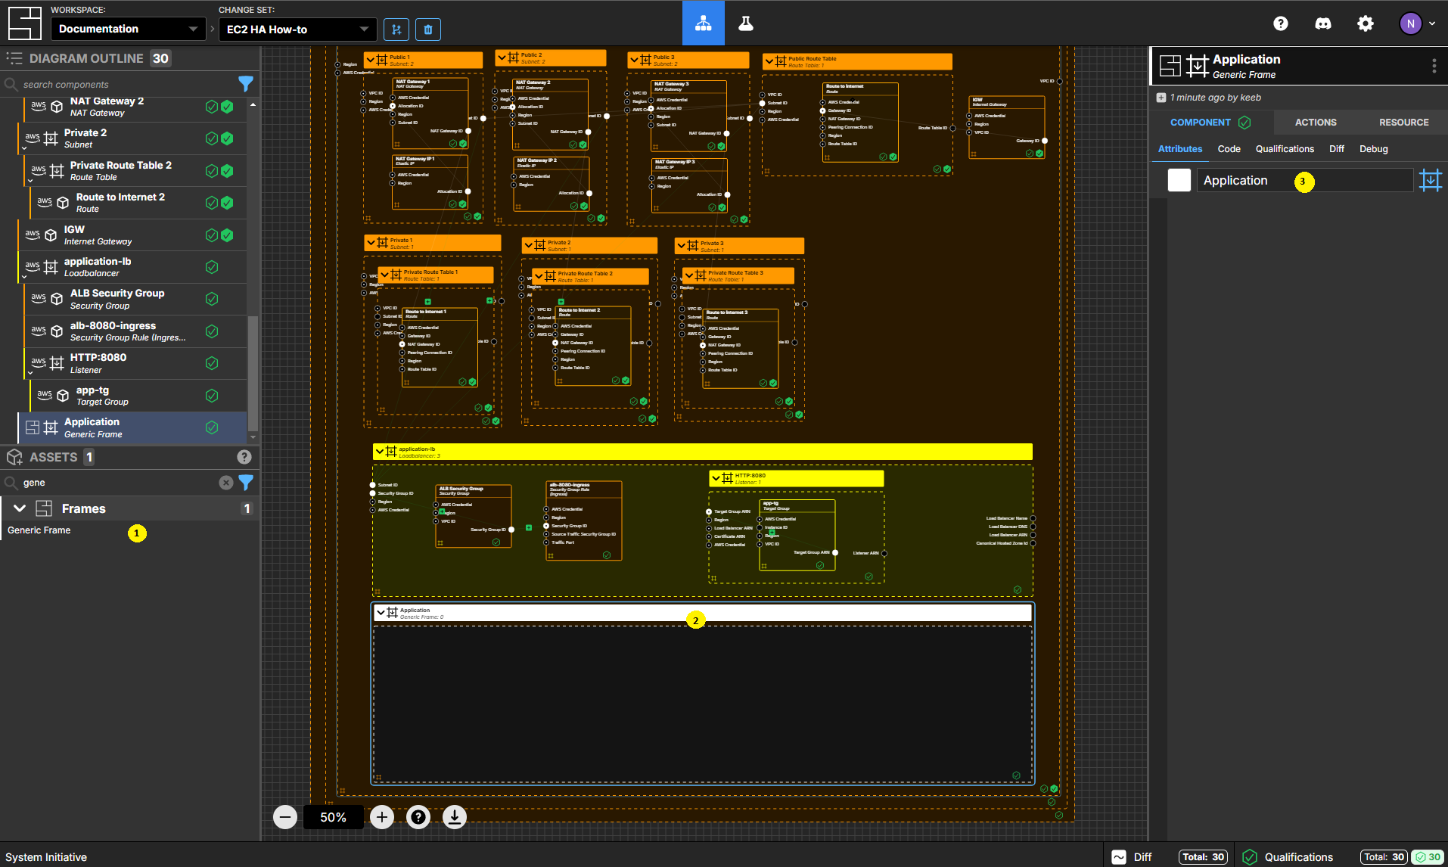Open the Diff subtab
1448x867 pixels.
(x=1337, y=149)
